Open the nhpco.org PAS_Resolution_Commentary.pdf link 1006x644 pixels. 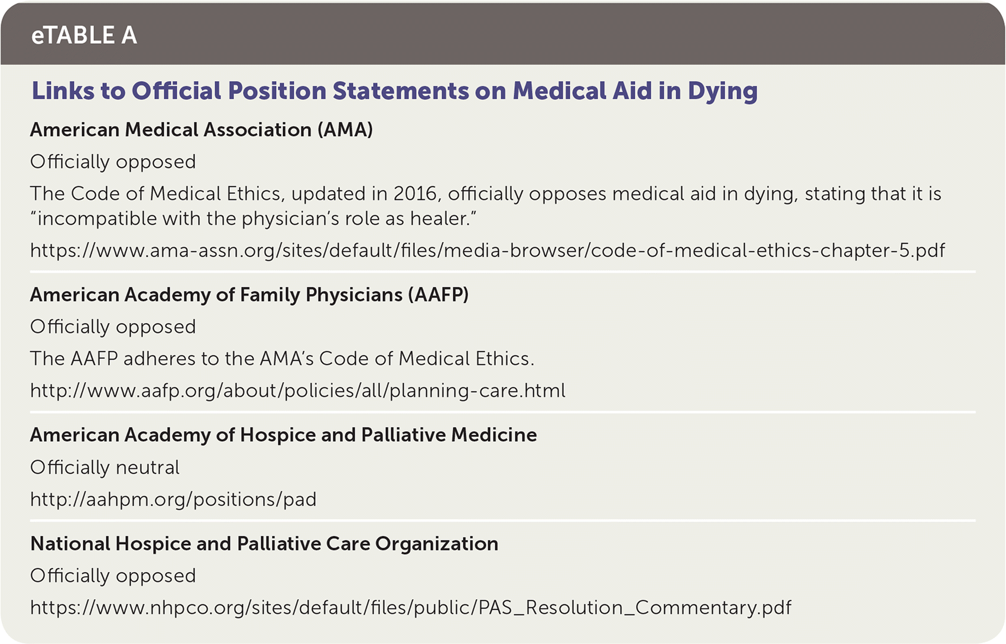[410, 607]
